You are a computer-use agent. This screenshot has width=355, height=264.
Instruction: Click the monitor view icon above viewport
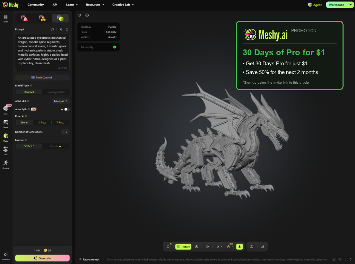tap(79, 15)
